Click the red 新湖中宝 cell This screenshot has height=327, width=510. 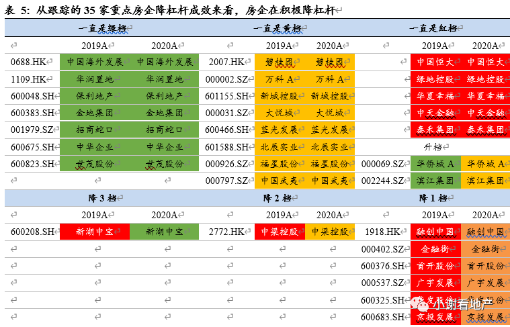[95, 232]
